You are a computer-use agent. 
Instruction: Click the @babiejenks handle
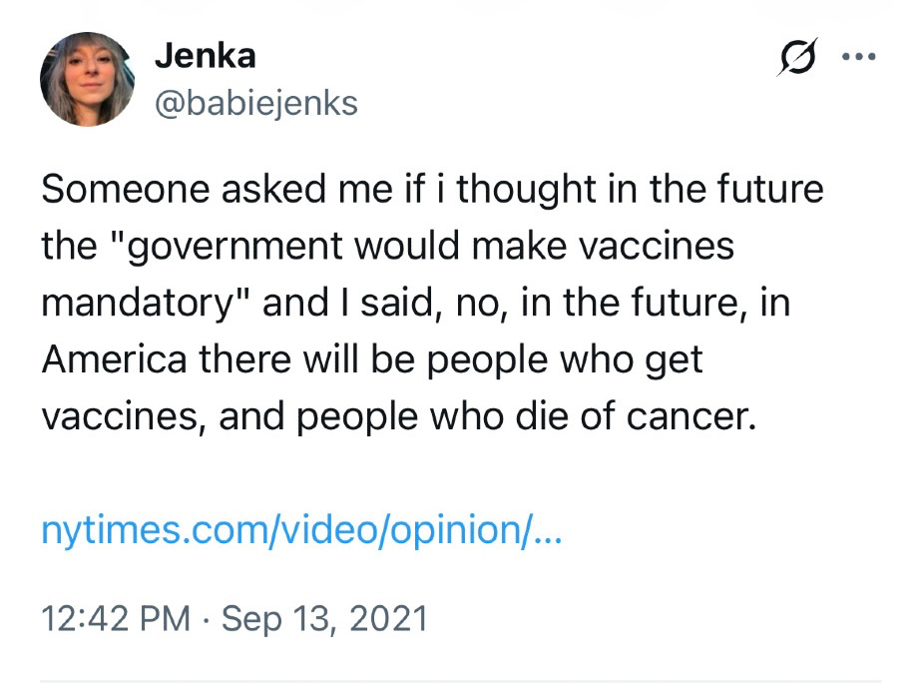coord(255,102)
